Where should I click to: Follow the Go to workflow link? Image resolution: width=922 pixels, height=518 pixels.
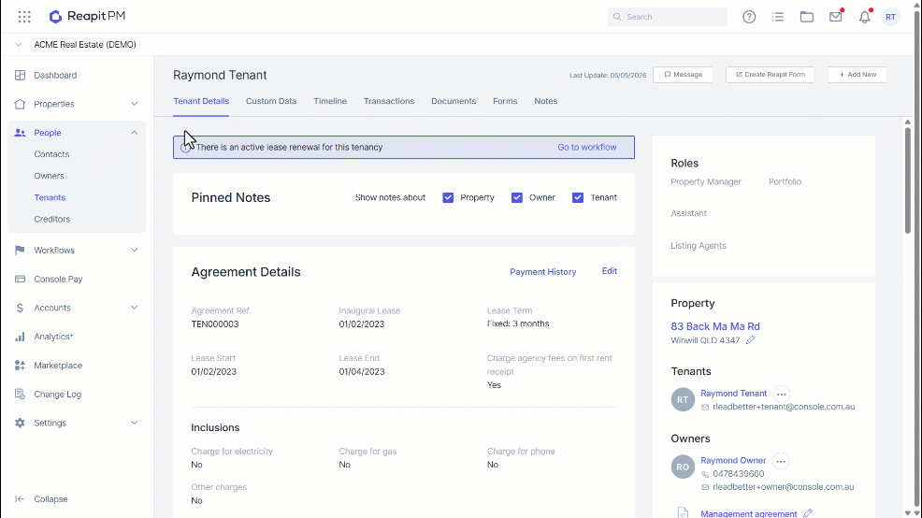coord(587,147)
